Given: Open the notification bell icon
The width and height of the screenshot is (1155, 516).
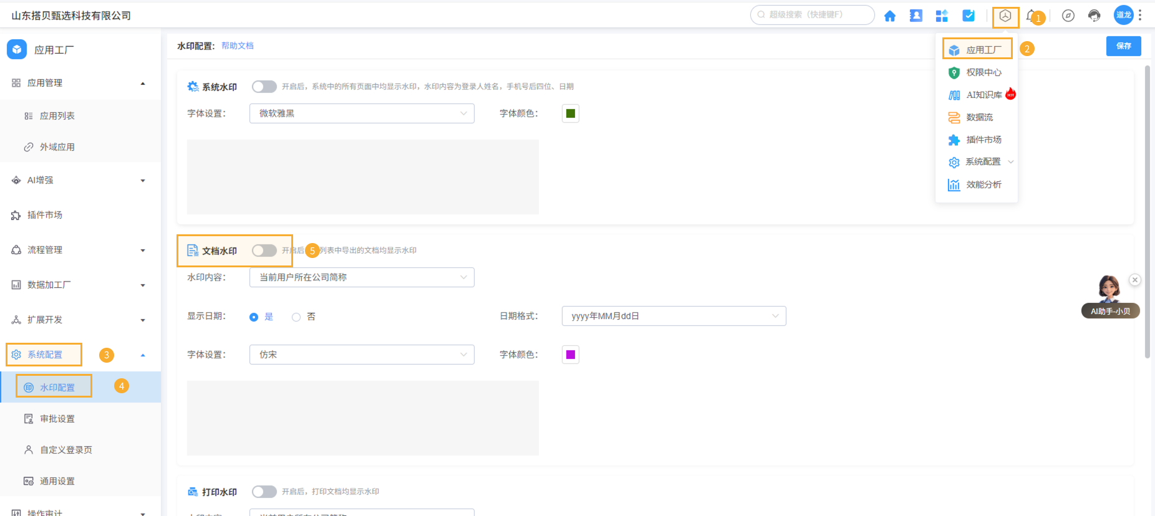Looking at the screenshot, I should 1032,16.
